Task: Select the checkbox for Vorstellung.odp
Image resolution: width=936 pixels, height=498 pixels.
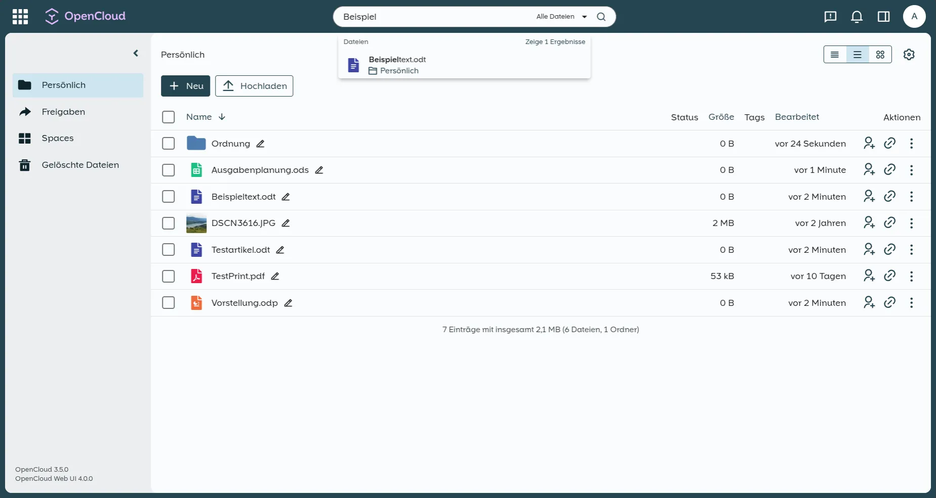Action: [168, 302]
